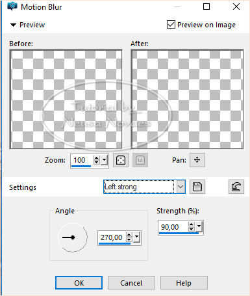Click the OK button
Image resolution: width=250 pixels, height=296 pixels.
coord(79,283)
